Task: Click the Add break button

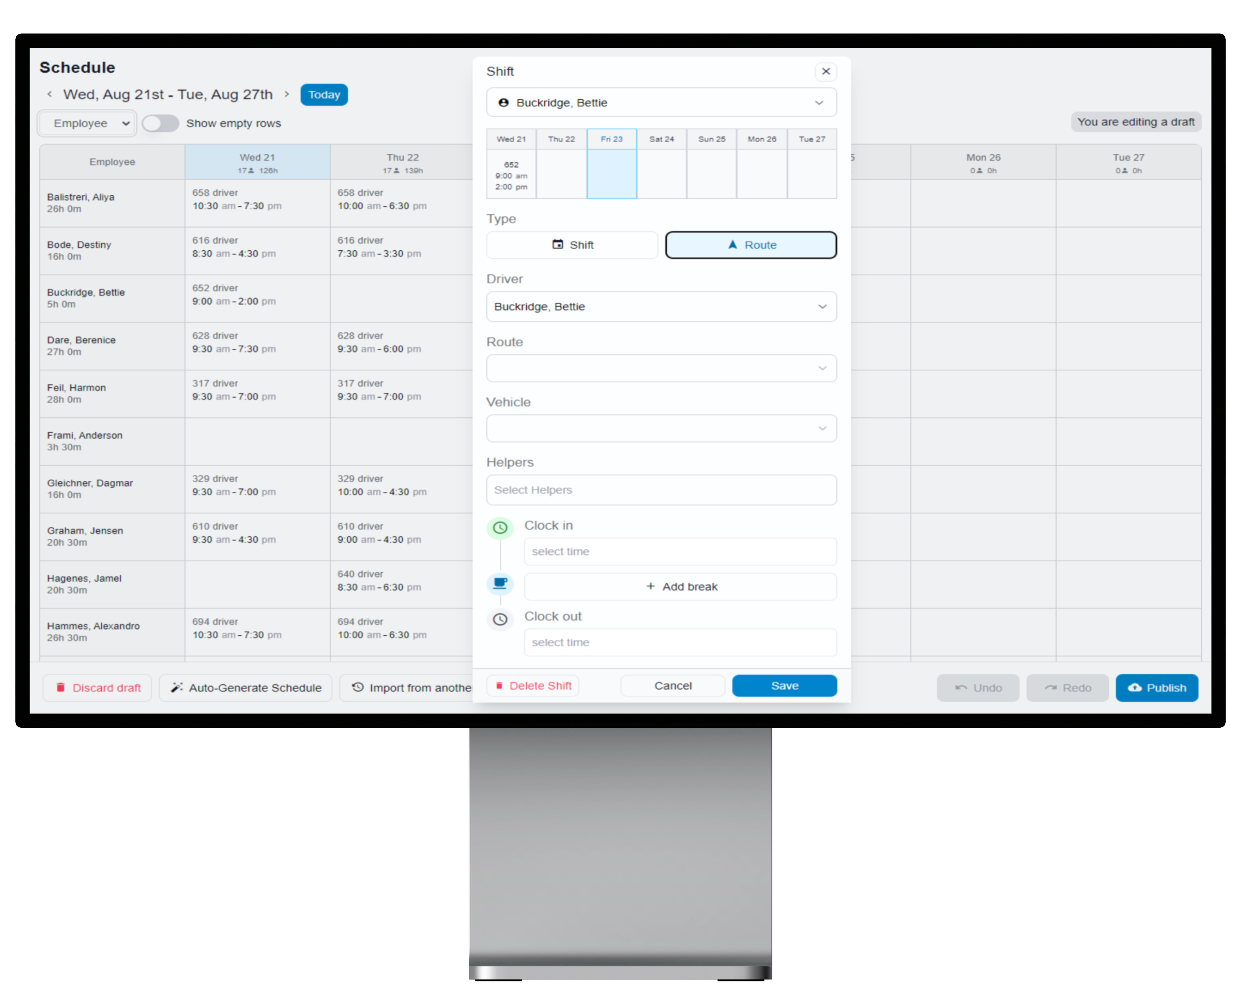Action: click(680, 587)
